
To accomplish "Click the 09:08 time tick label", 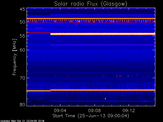I will [94, 111].
